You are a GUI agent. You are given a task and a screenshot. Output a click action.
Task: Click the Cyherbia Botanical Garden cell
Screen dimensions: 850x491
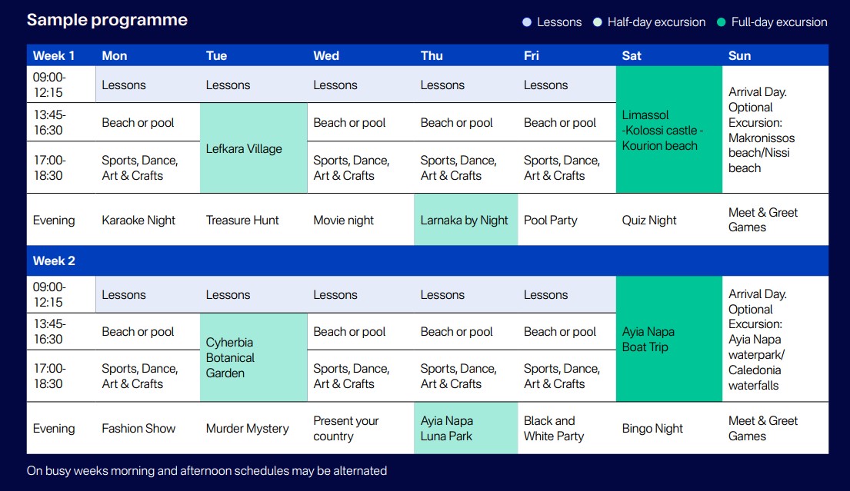point(254,357)
